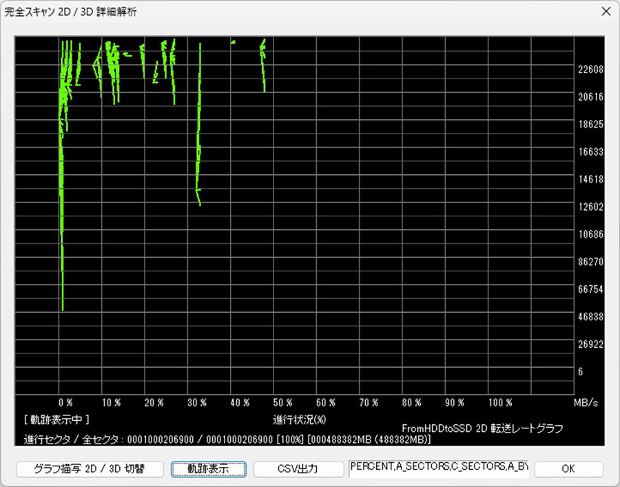Click the 進行状況(%) axis caption

(x=299, y=419)
